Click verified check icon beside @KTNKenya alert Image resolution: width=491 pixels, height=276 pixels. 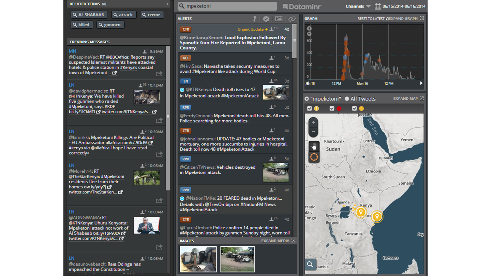[x=182, y=90]
